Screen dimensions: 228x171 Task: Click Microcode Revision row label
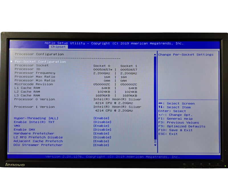point(34,84)
